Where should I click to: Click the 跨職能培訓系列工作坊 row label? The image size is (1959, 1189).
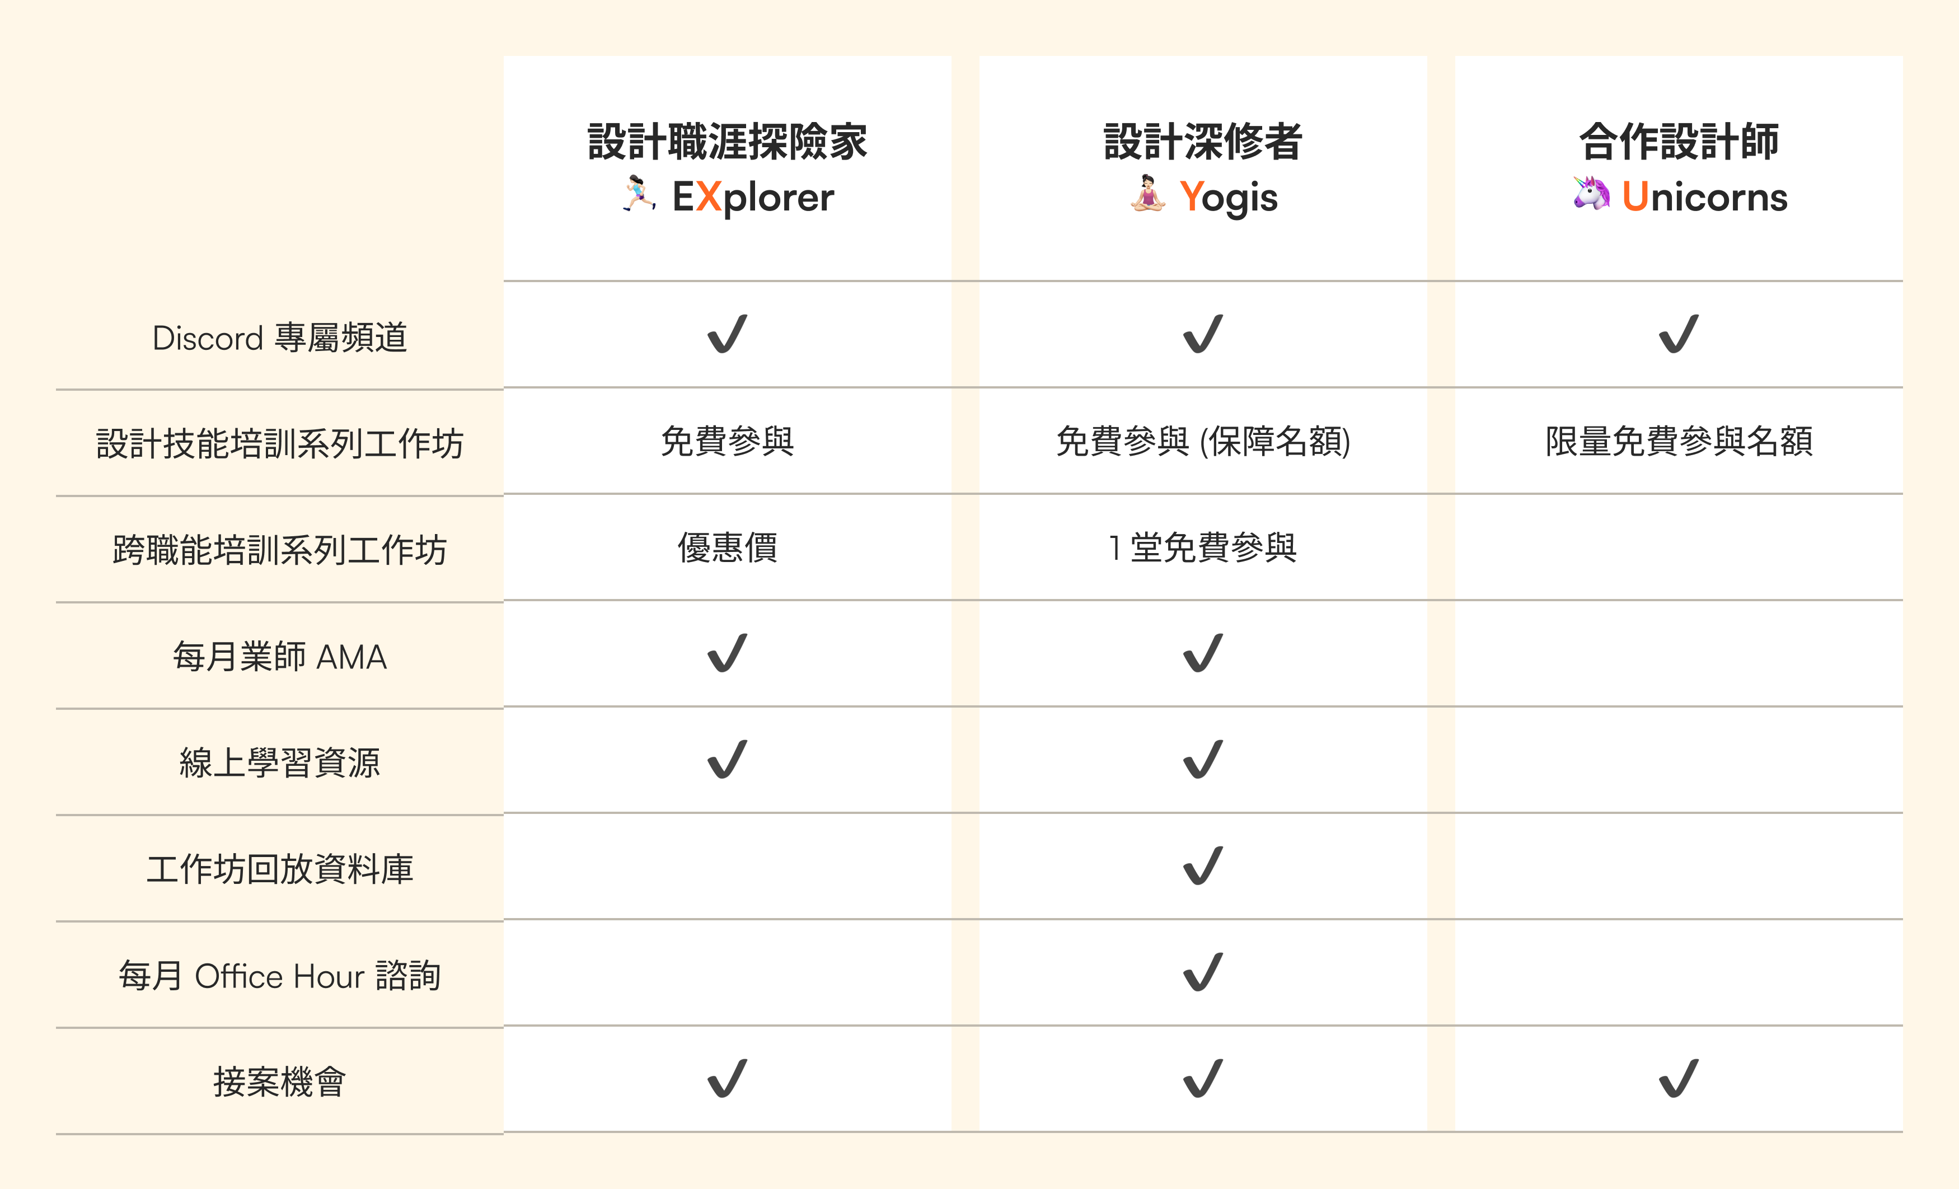(x=279, y=550)
